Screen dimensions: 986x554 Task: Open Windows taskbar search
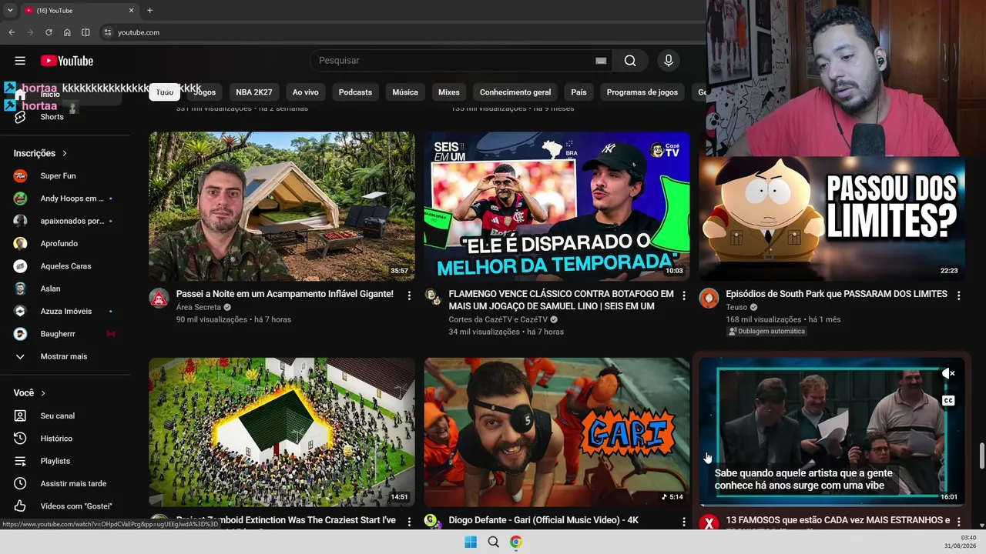(493, 542)
